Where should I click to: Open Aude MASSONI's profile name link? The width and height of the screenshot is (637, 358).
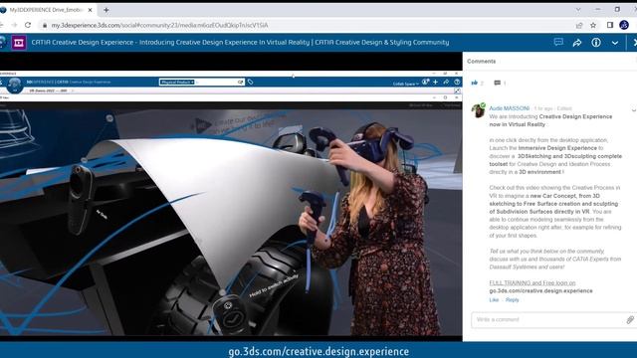click(x=509, y=108)
